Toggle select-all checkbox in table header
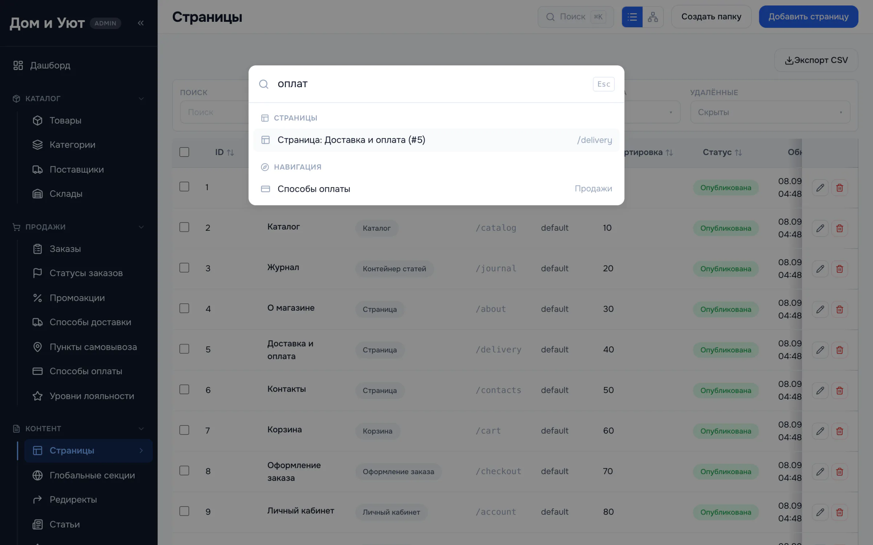Viewport: 873px width, 545px height. coord(184,152)
